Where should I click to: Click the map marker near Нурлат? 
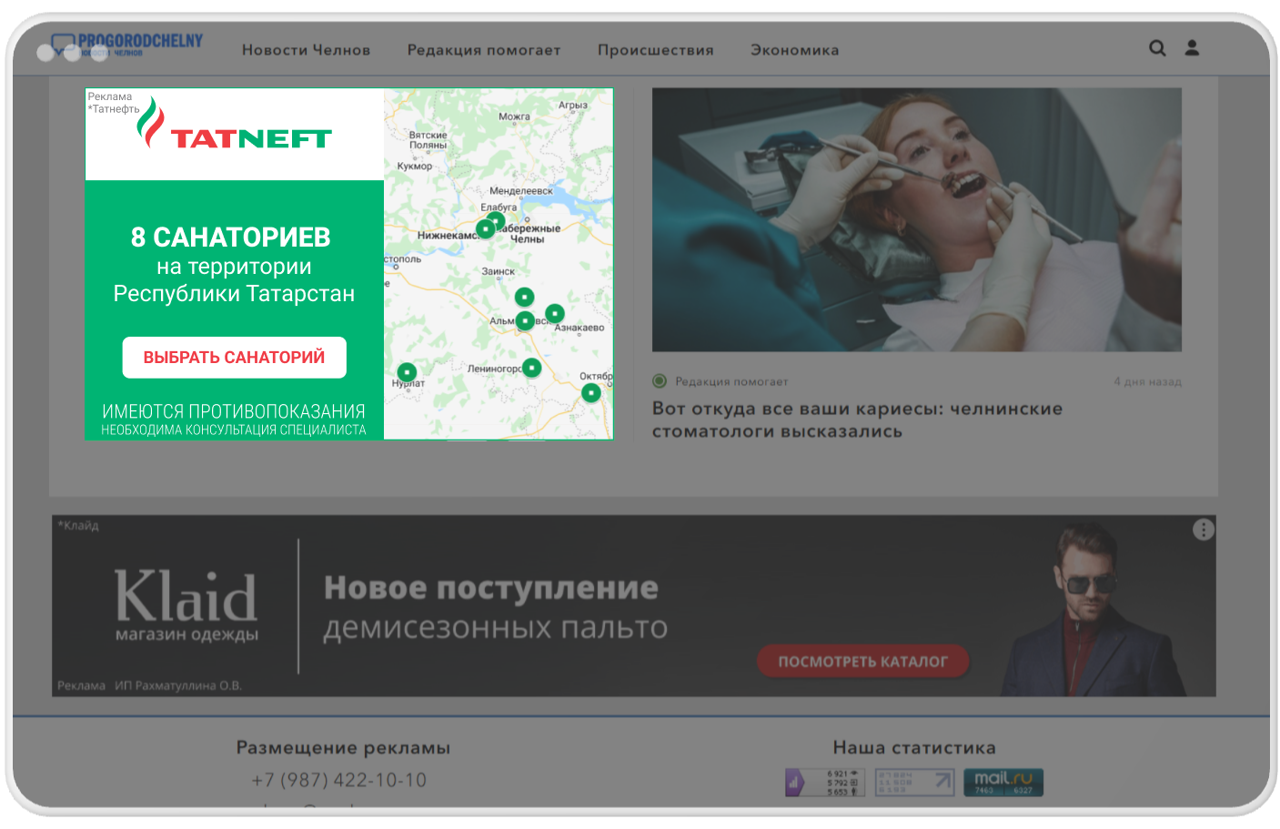(407, 371)
